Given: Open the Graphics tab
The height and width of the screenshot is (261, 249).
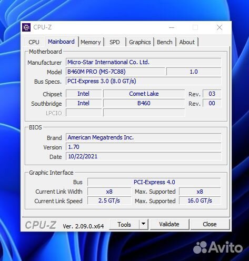Looking at the screenshot, I should click(x=140, y=42).
